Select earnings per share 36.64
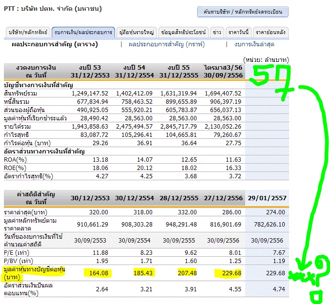330x304 pixels. coord(189,143)
